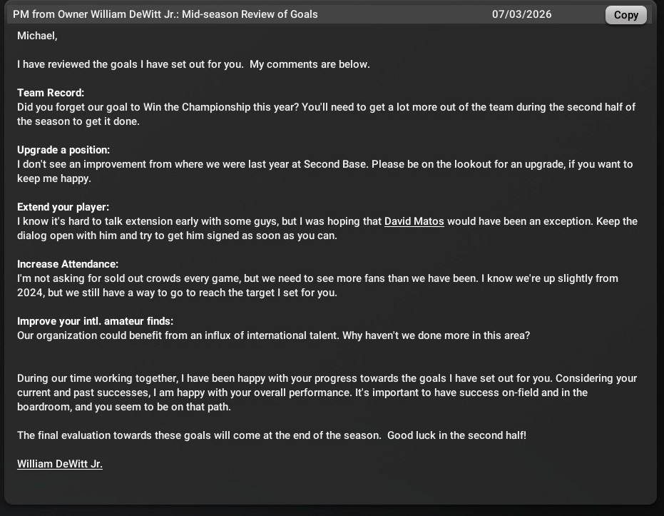Click the "Extend your player:" heading
This screenshot has width=664, height=516.
[63, 207]
